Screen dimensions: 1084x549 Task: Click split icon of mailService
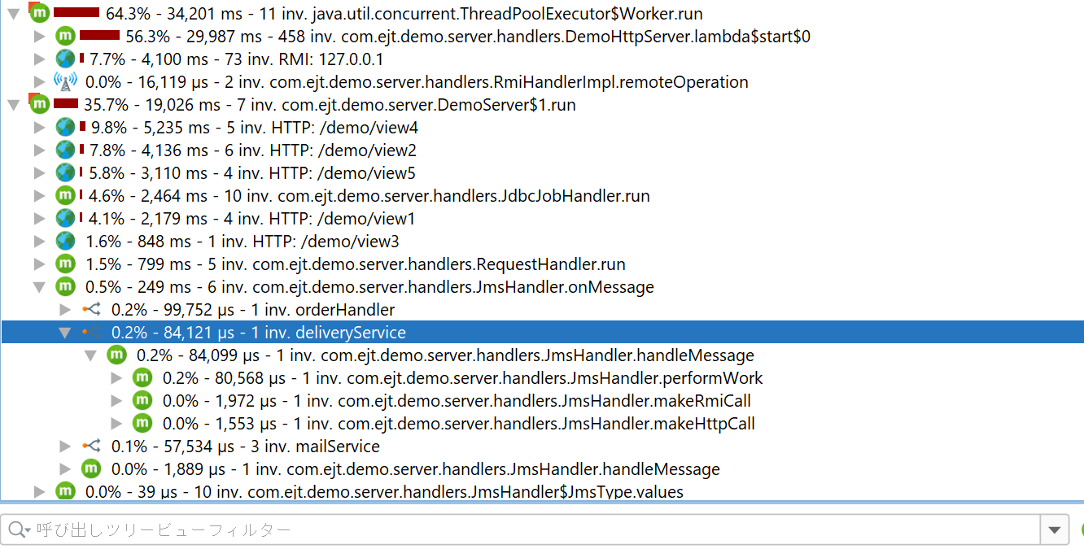pyautogui.click(x=91, y=447)
